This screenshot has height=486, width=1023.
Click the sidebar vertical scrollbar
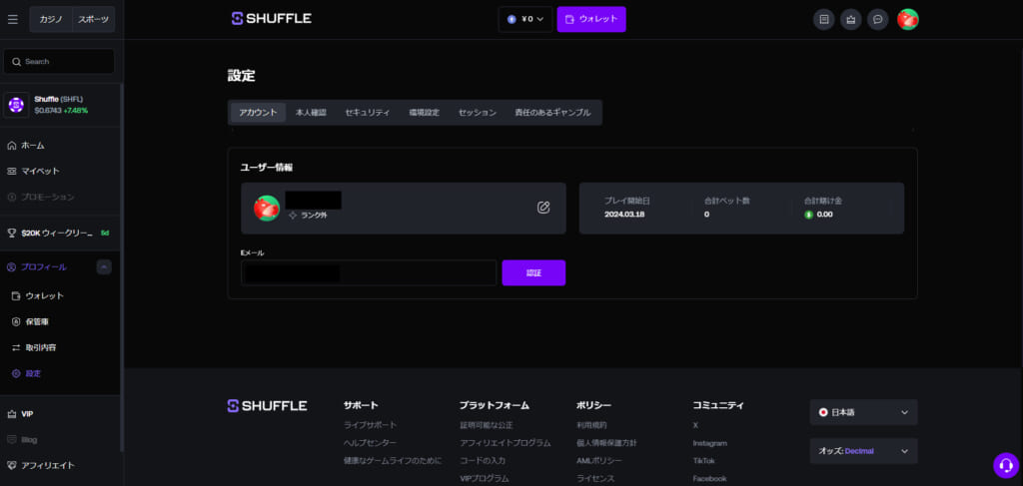pyautogui.click(x=122, y=267)
